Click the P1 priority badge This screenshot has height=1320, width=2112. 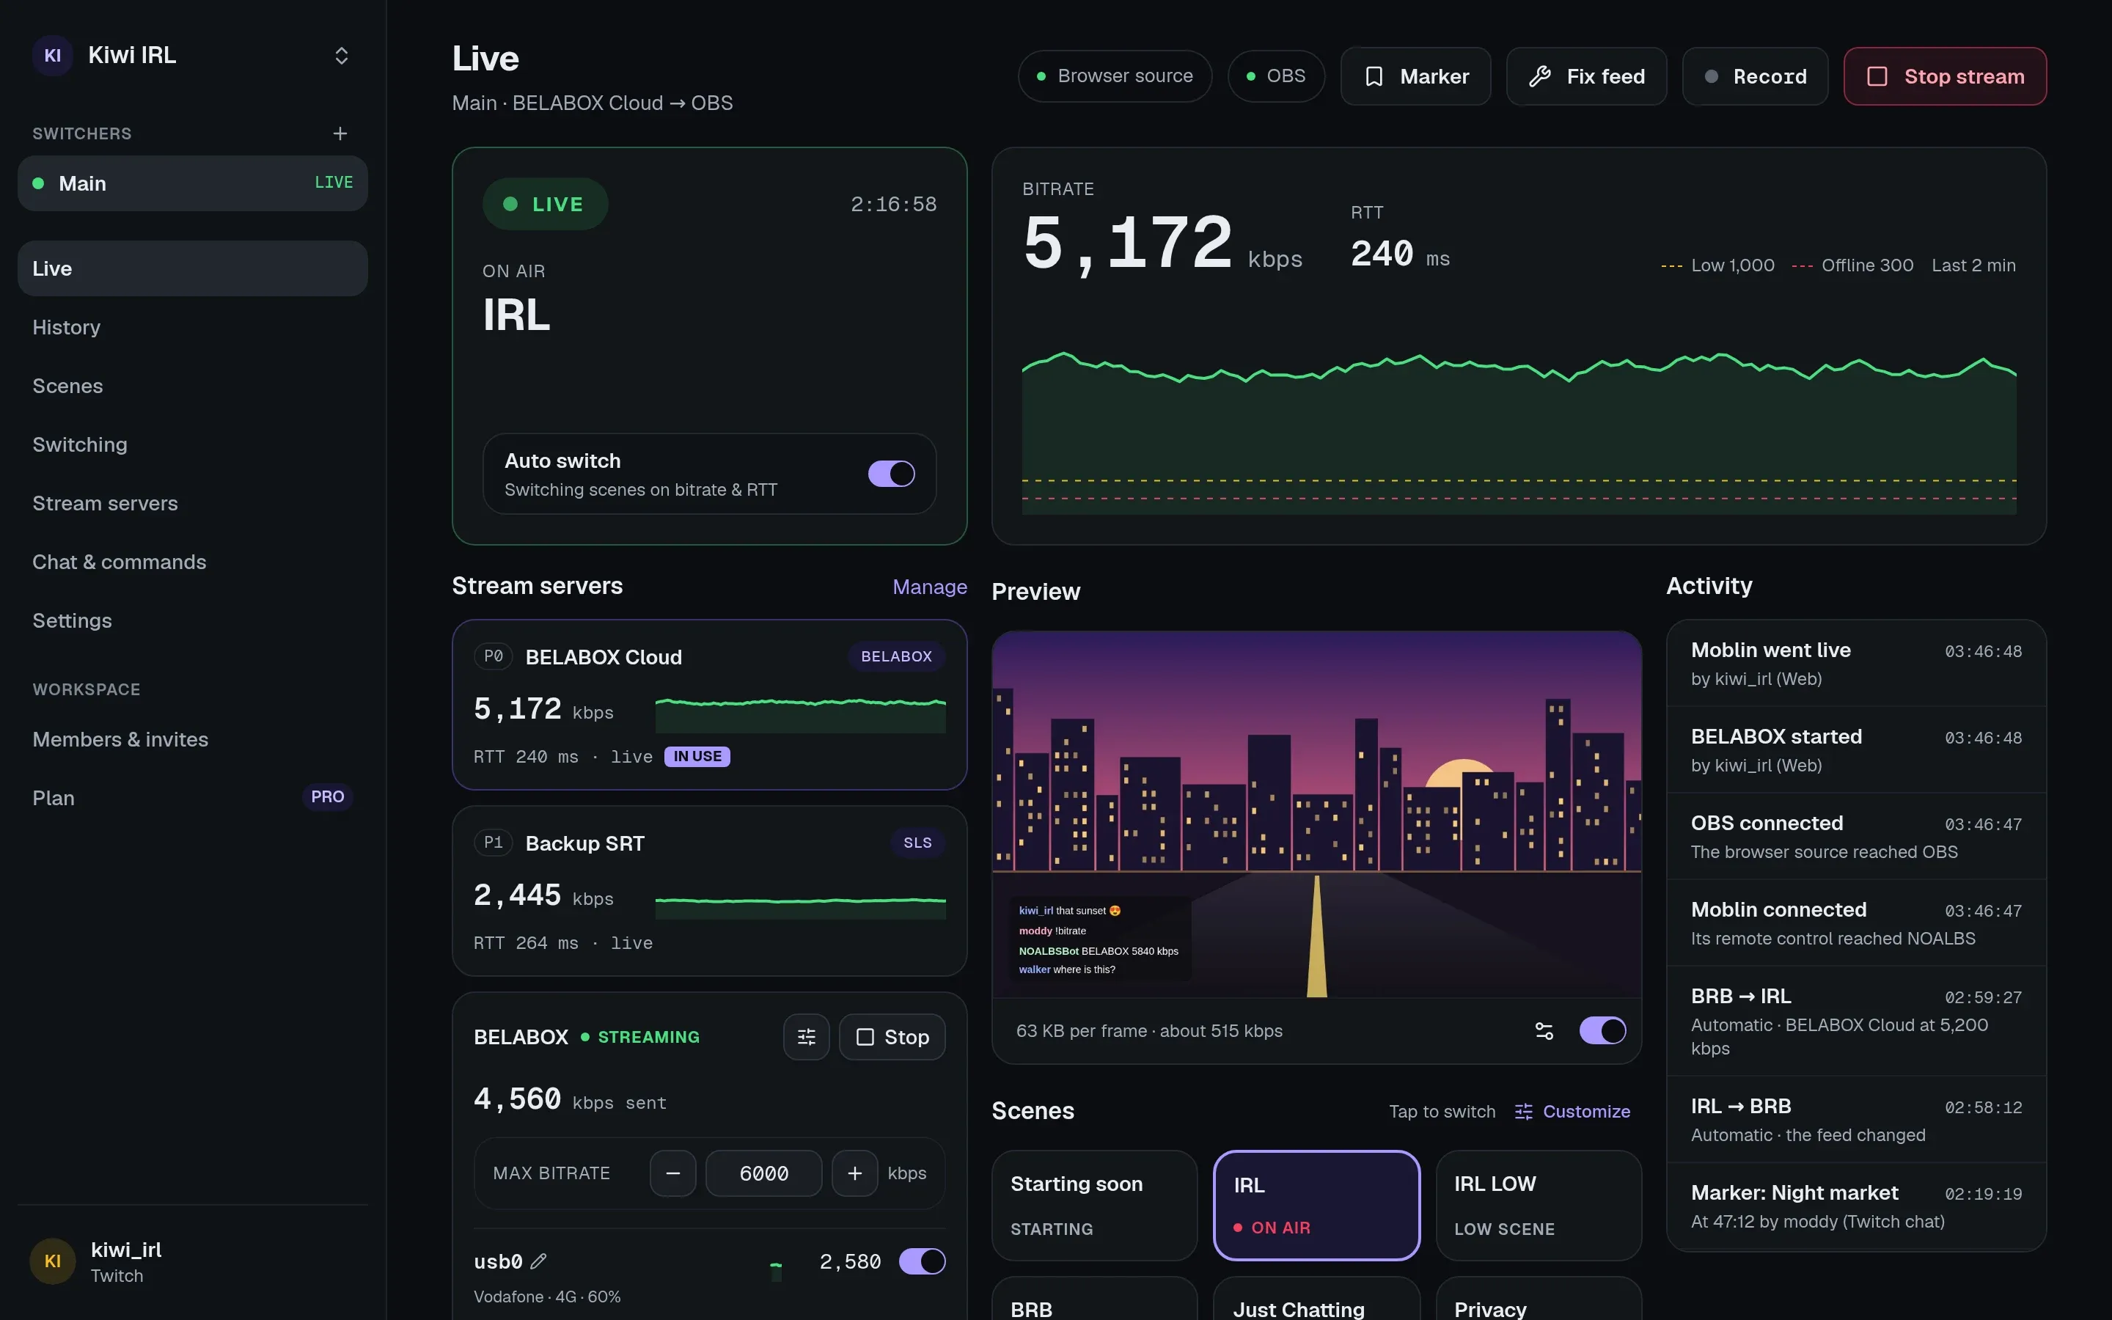(493, 842)
